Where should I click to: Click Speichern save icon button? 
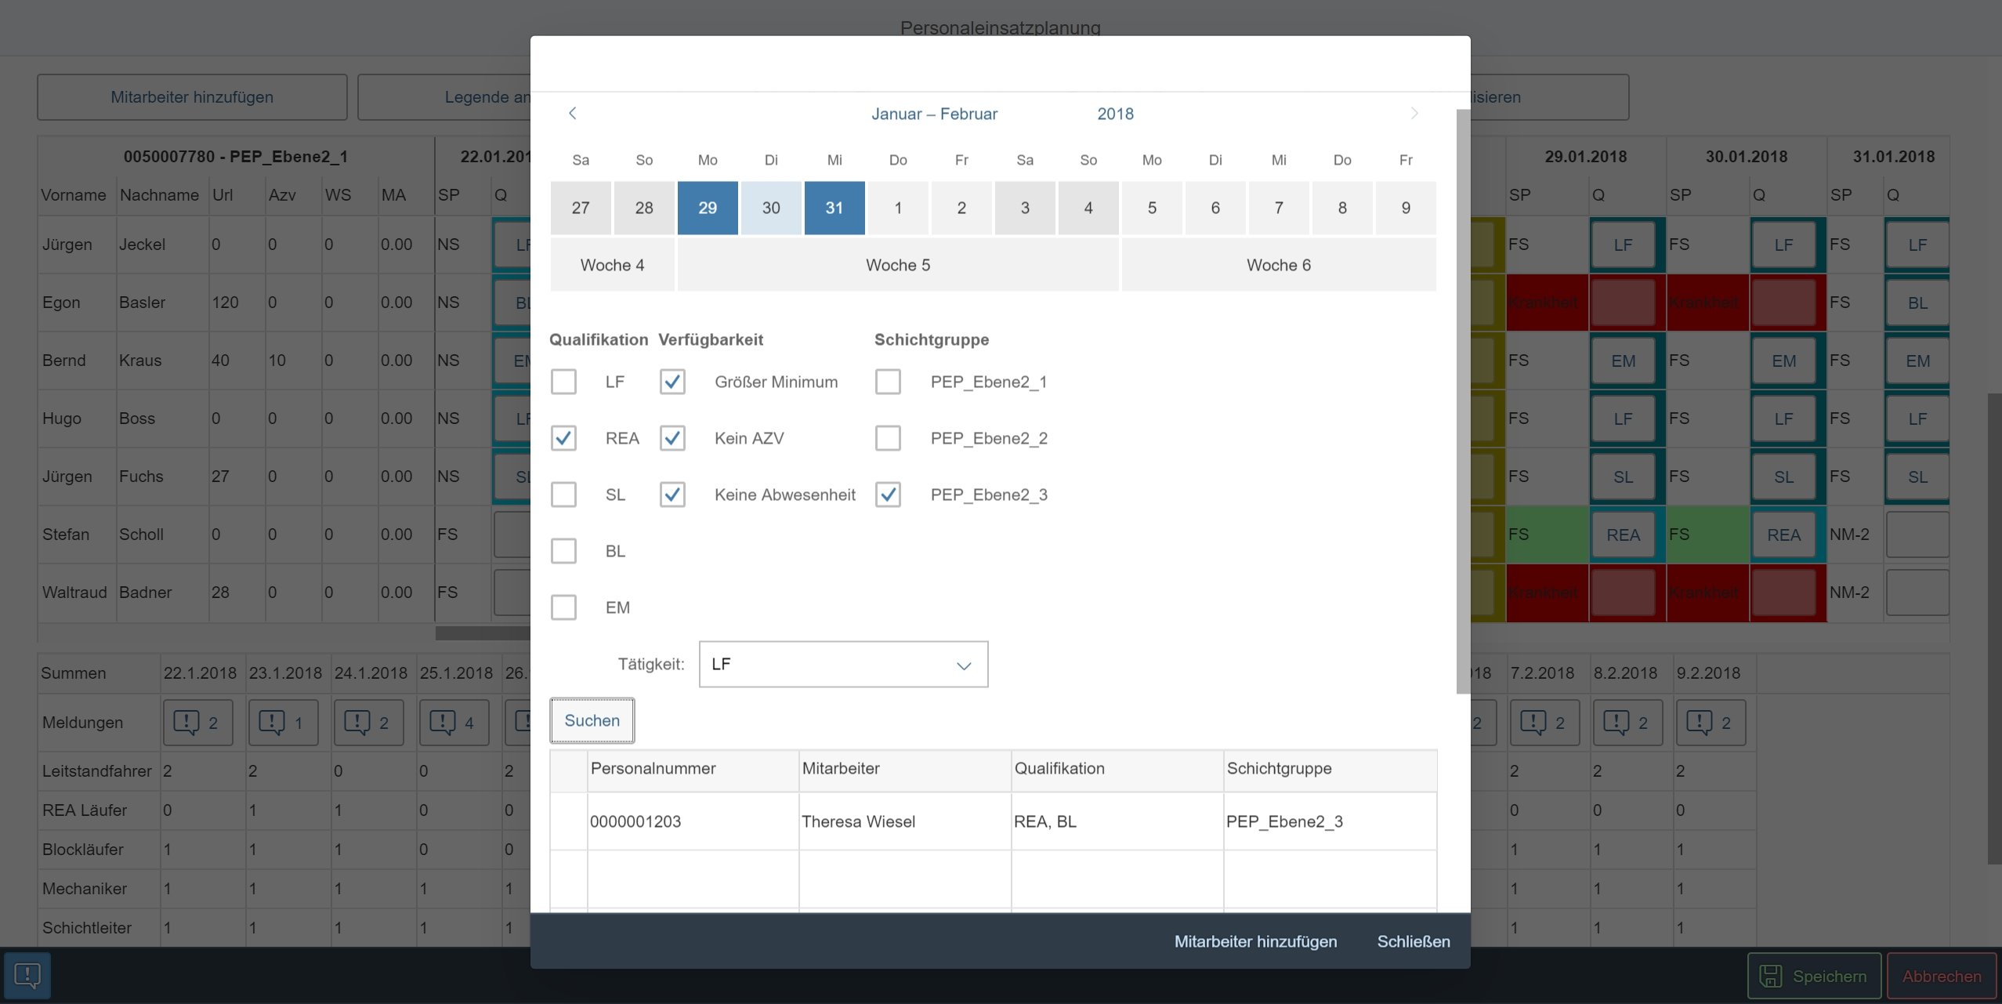point(1813,976)
